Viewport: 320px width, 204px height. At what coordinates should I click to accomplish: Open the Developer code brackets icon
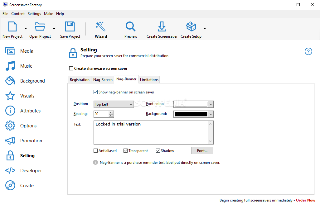(x=10, y=170)
